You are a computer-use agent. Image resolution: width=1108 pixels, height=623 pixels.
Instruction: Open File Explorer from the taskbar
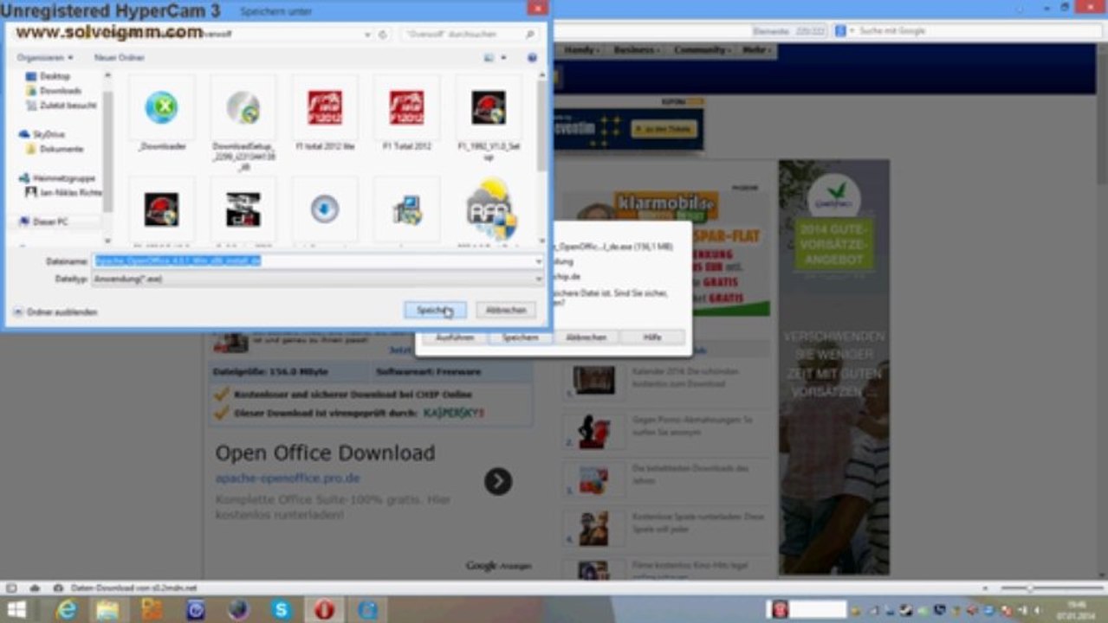pos(108,609)
